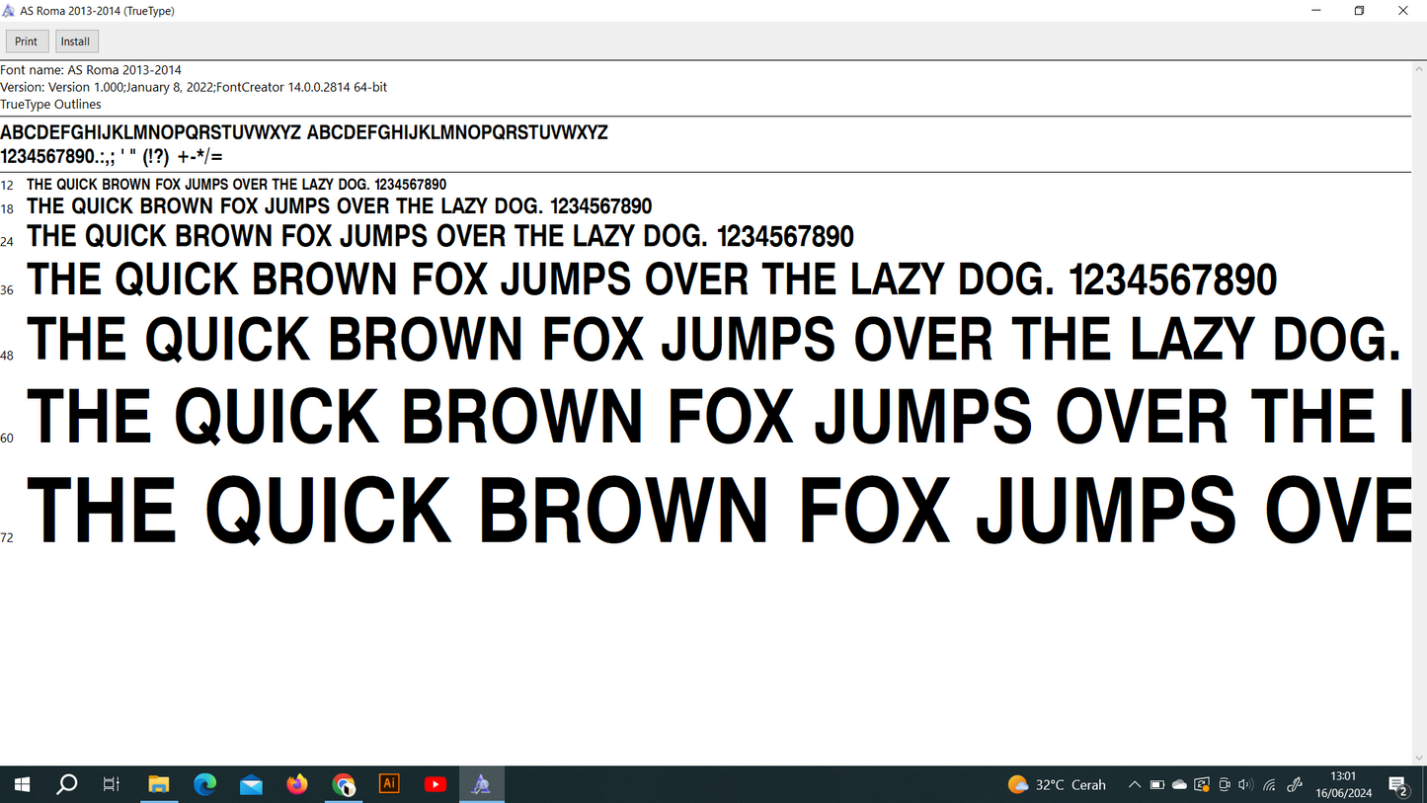1427x803 pixels.
Task: Open the notification center with 2 alerts
Action: [1398, 785]
